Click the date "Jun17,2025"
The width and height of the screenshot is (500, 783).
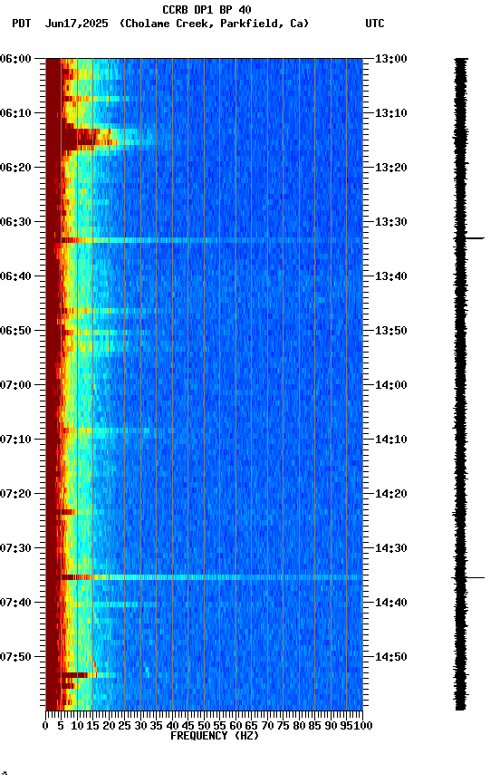(x=76, y=24)
